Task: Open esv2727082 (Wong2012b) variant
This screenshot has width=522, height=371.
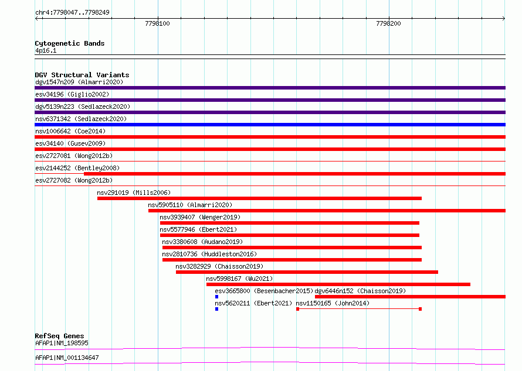Action: (74, 180)
